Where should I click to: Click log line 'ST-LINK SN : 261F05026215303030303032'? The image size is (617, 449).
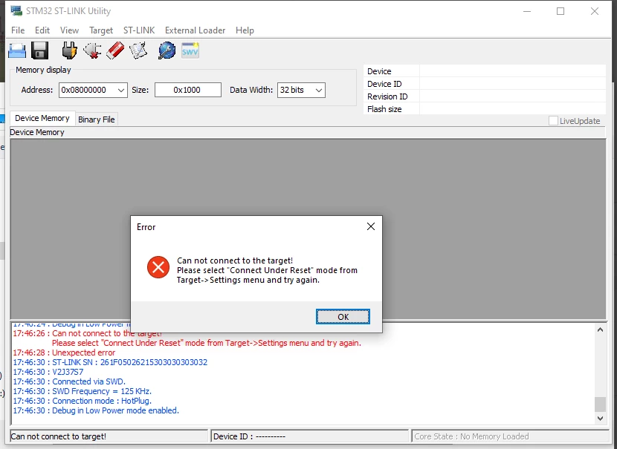[110, 362]
